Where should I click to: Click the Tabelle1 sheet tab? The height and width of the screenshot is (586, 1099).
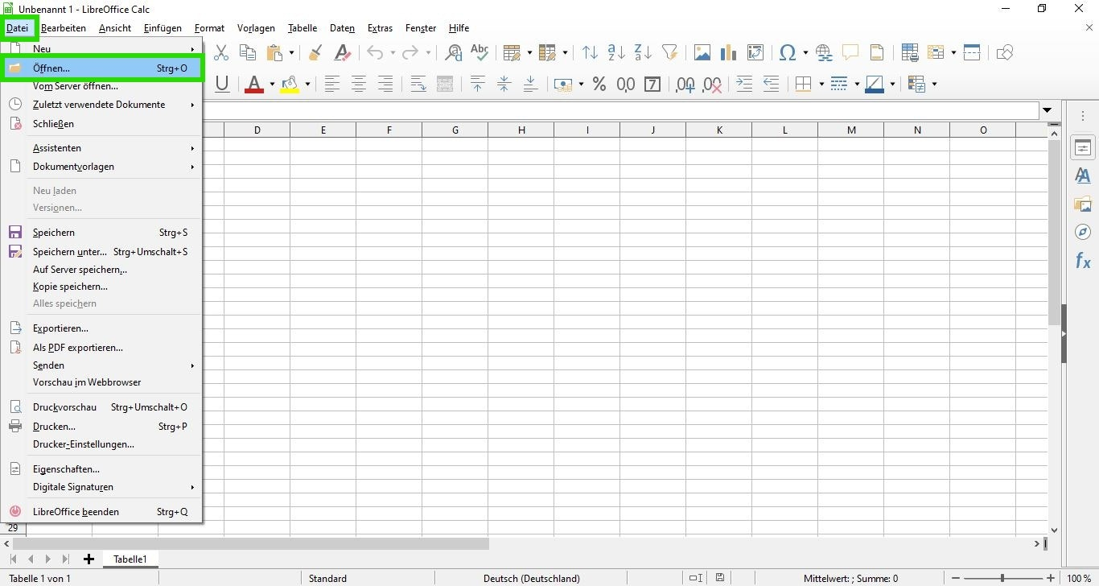[x=130, y=559]
